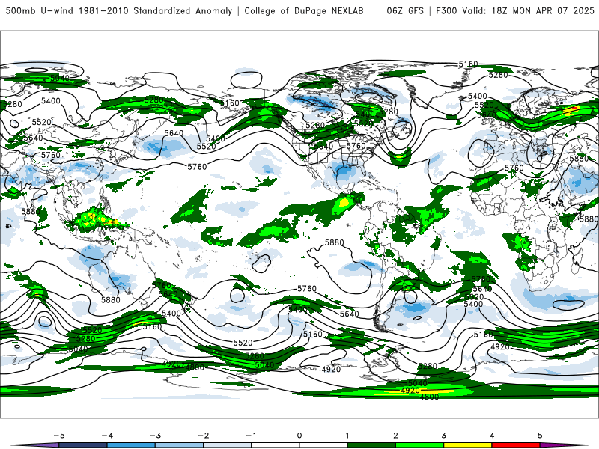
Task: Click the colorbar tick label -2
Action: (x=203, y=436)
